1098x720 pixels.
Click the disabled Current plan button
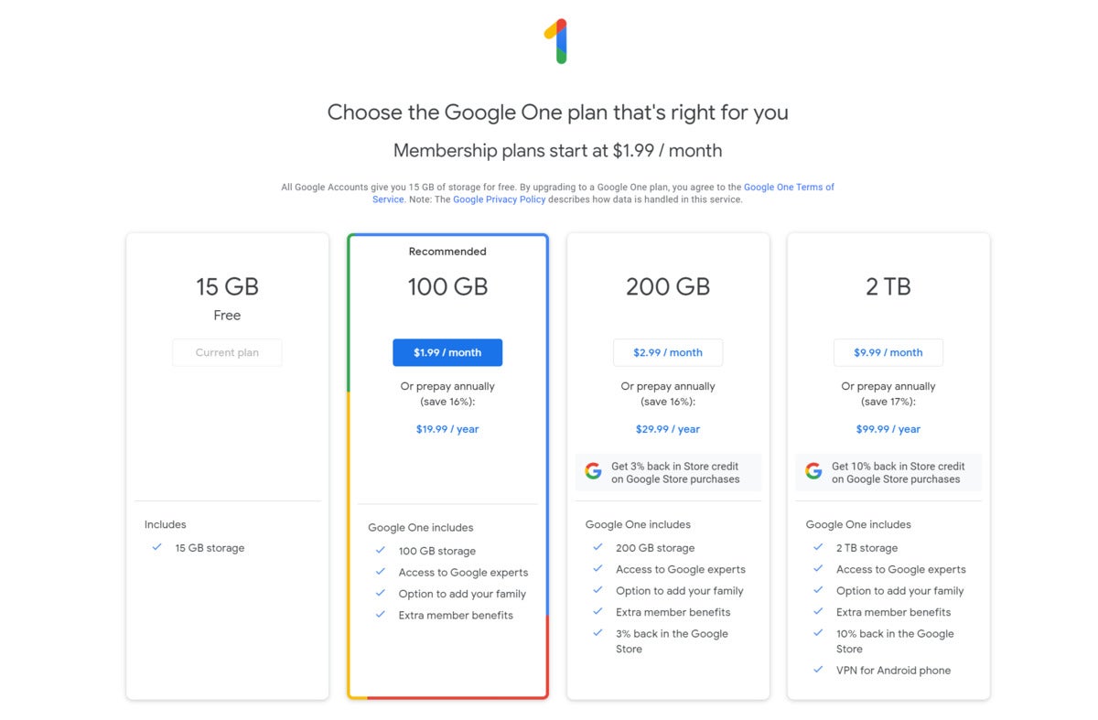[227, 352]
